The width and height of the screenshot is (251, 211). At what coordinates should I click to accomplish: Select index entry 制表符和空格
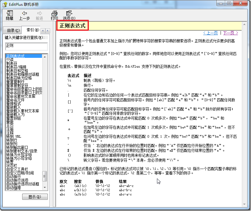click(x=17, y=71)
